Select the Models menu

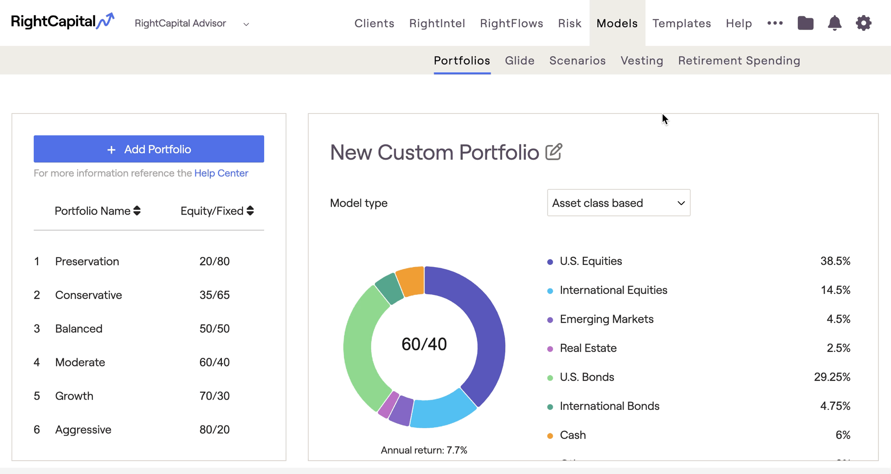617,23
